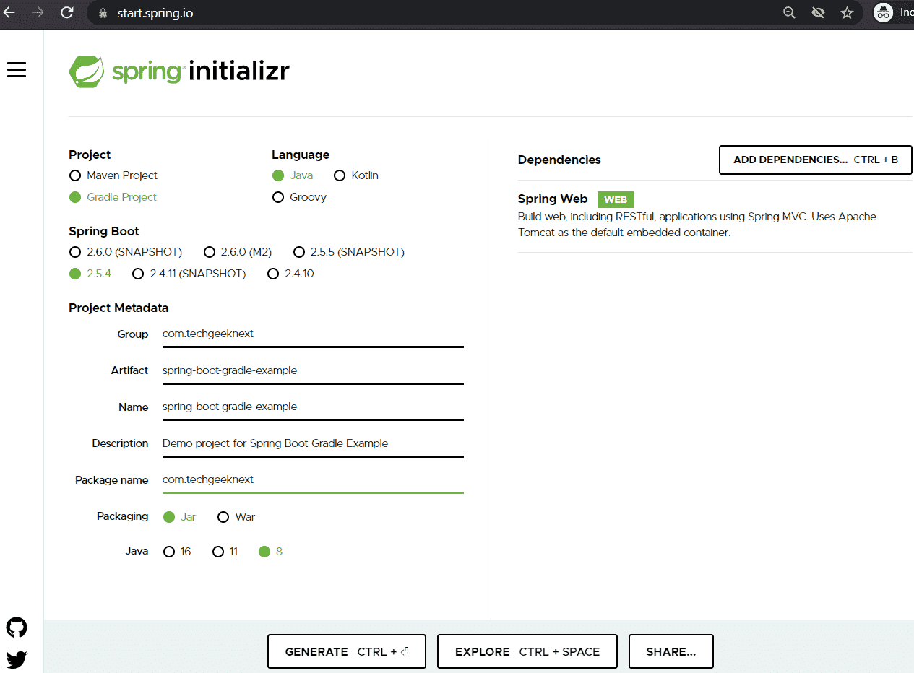914x673 pixels.
Task: Pick Java version 8
Action: click(x=270, y=552)
